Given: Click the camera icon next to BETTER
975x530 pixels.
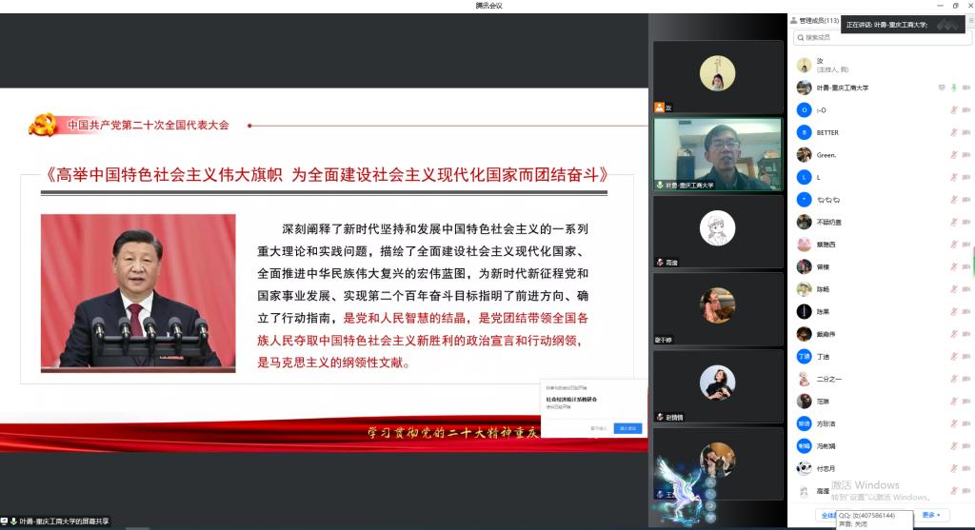Looking at the screenshot, I should (x=965, y=132).
